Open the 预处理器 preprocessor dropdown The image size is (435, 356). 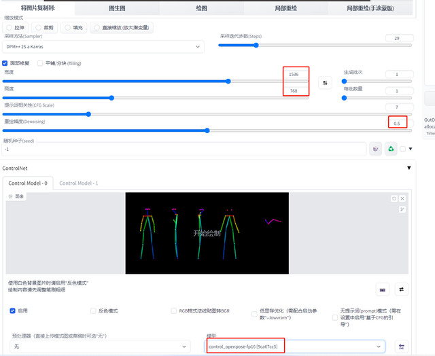coord(100,346)
